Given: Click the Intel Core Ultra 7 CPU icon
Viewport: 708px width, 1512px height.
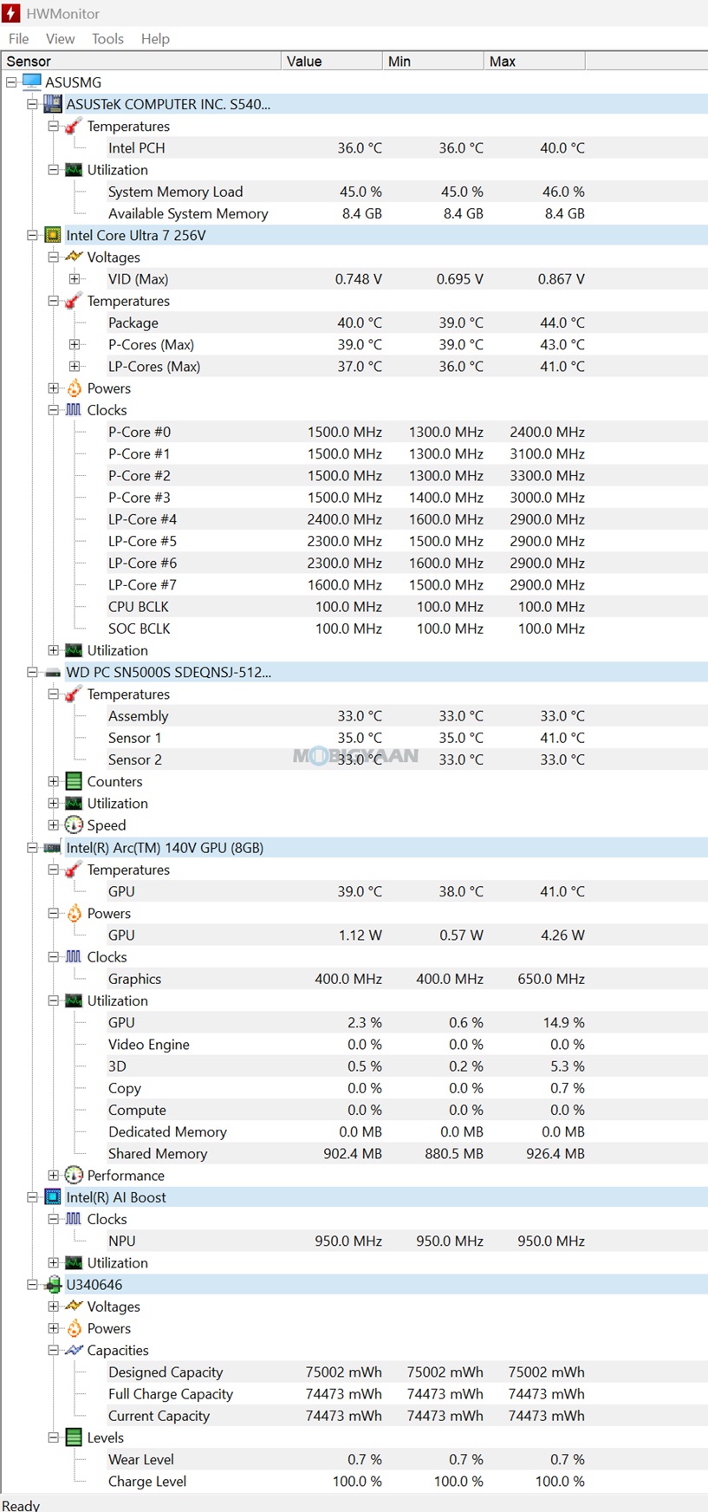Looking at the screenshot, I should pyautogui.click(x=53, y=235).
